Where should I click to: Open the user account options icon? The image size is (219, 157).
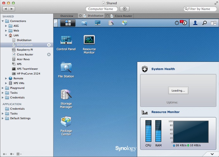pos(196,23)
